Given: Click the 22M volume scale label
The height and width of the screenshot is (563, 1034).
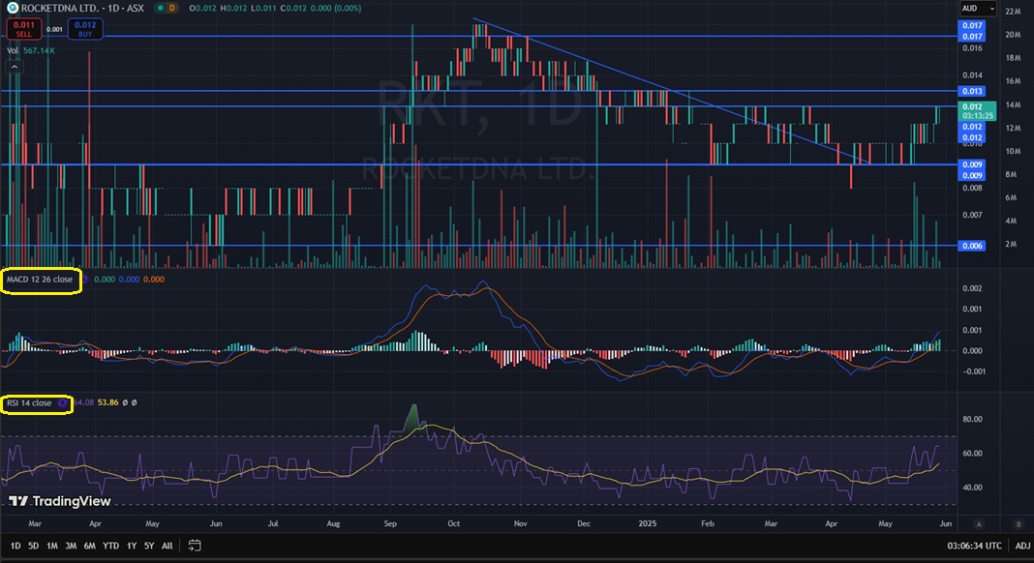Looking at the screenshot, I should pyautogui.click(x=1013, y=12).
